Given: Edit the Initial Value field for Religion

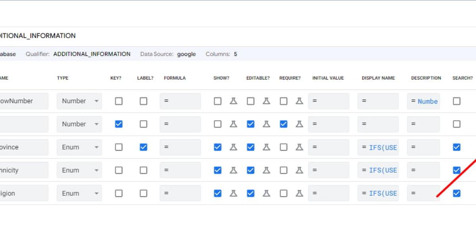Looking at the screenshot, I should tap(328, 193).
